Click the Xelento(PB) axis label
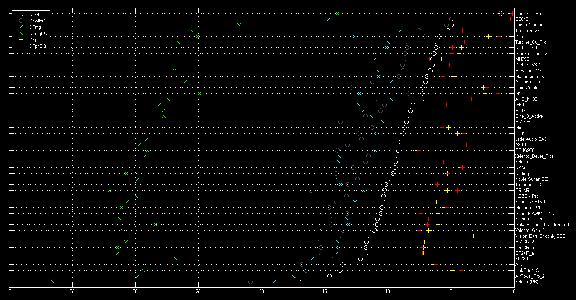Image resolution: width=576 pixels, height=300 pixels. click(526, 282)
